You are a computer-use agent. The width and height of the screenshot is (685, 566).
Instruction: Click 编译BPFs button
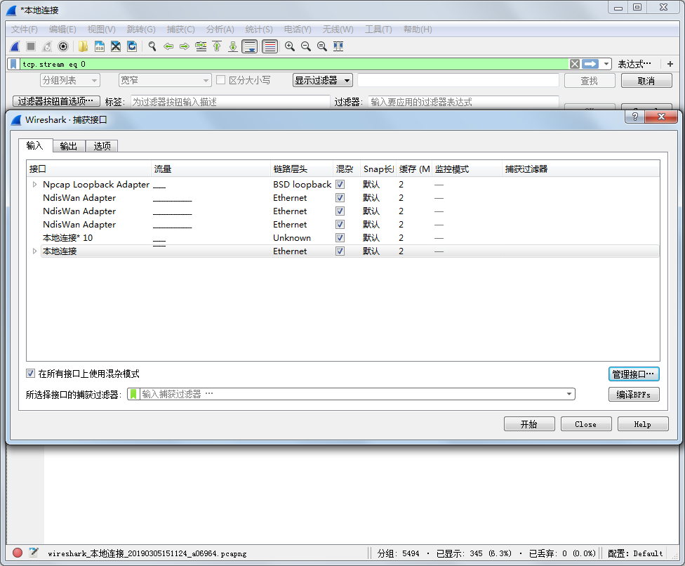point(634,395)
